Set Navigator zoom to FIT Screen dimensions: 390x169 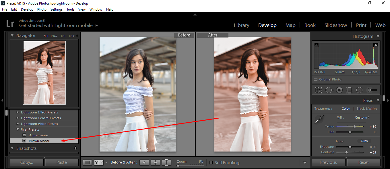pos(46,36)
